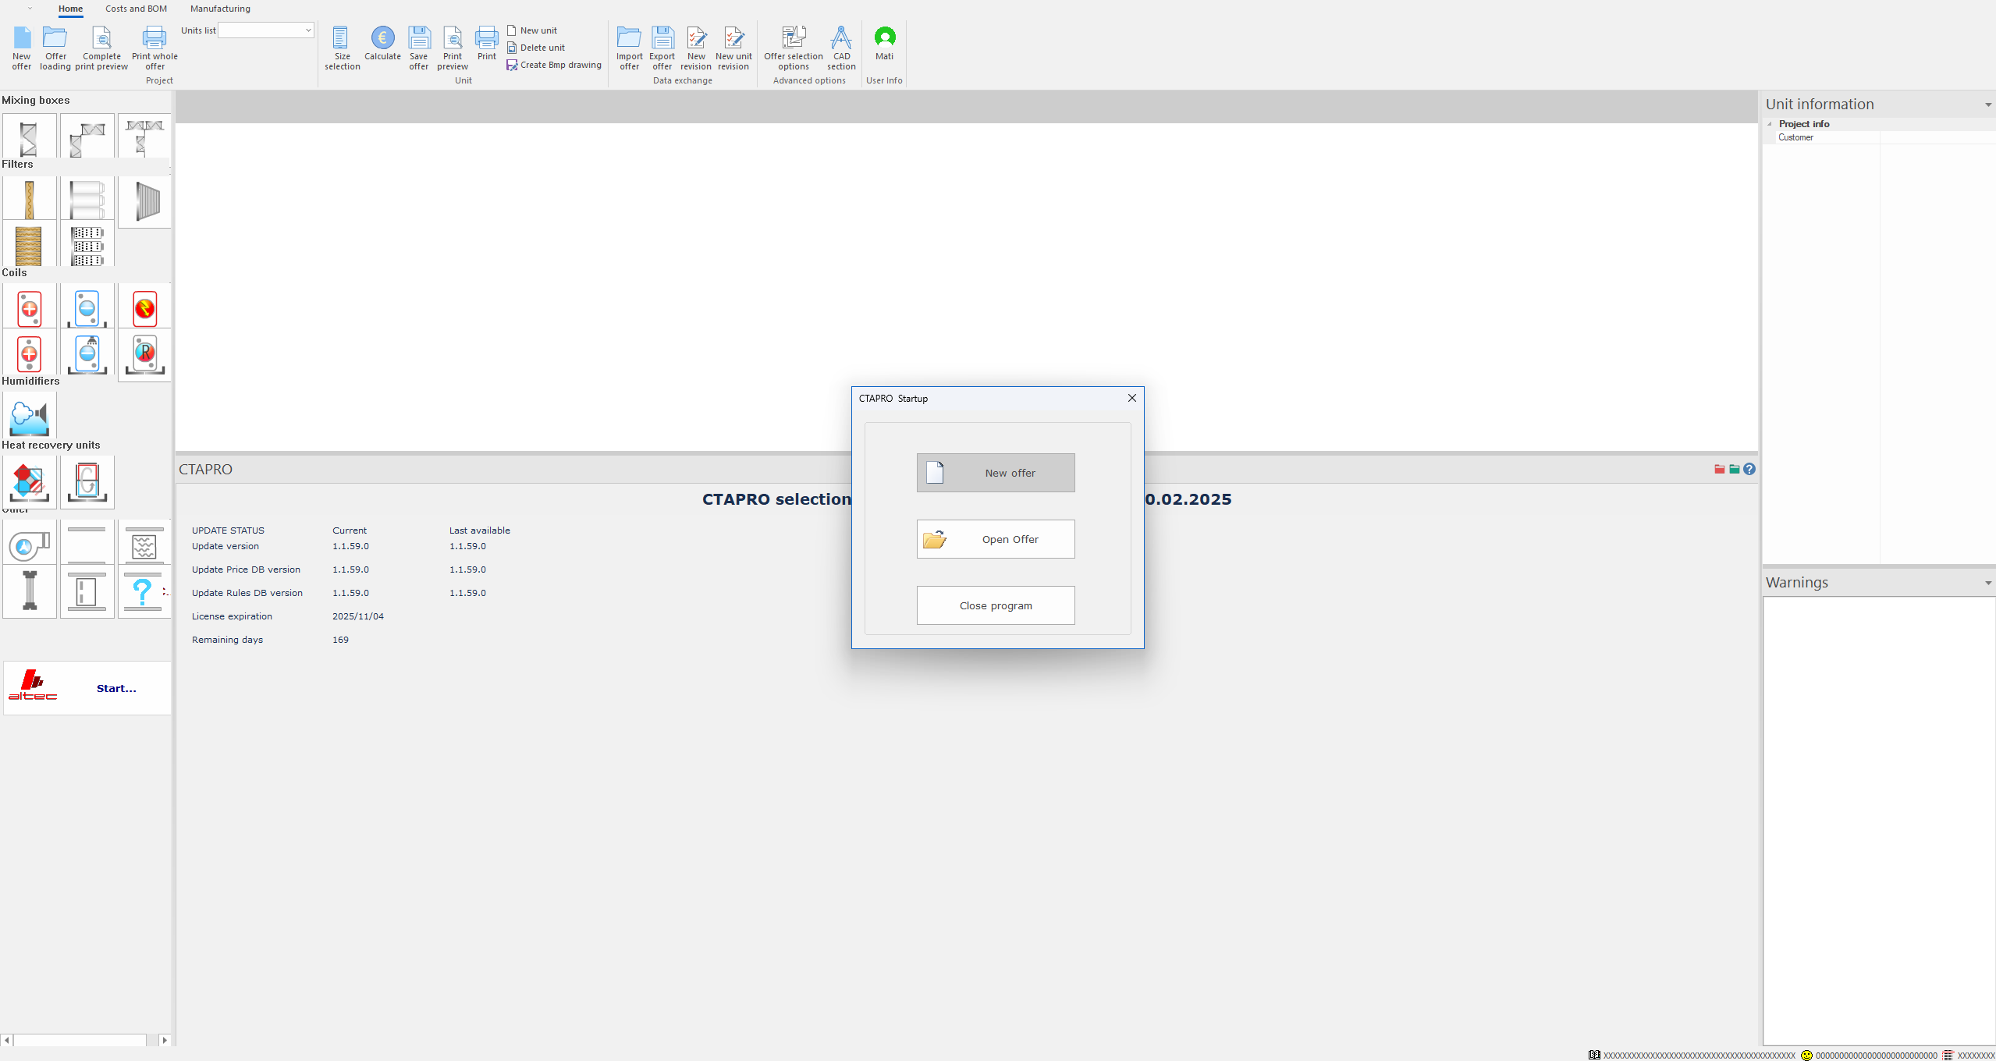1996x1061 pixels.
Task: Select the orange layered filter component
Action: tap(29, 244)
